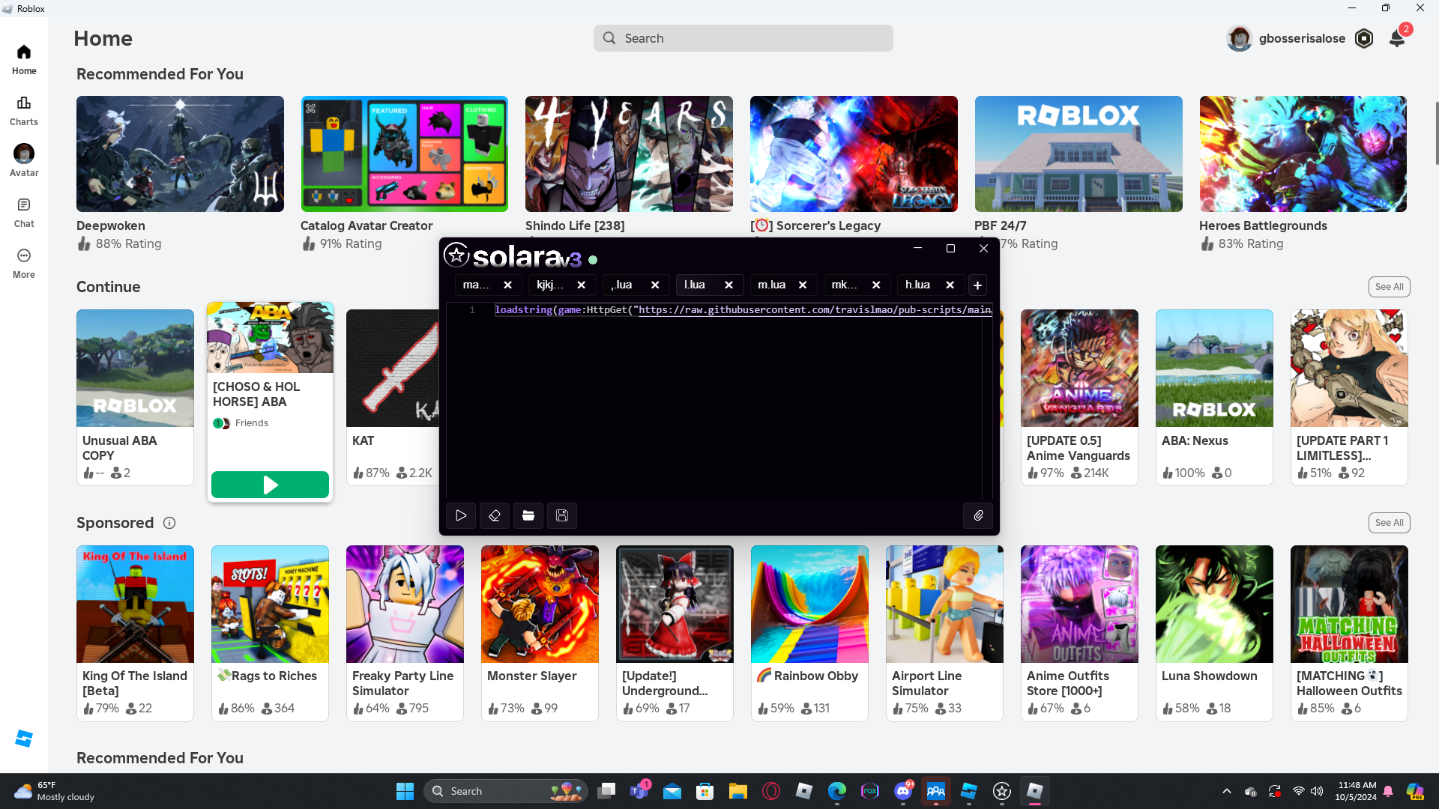1439x809 pixels.
Task: Open Roblox notifications bell
Action: point(1397,38)
